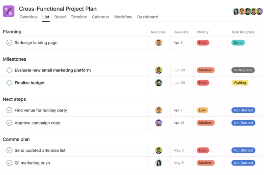Image resolution: width=264 pixels, height=175 pixels.
Task: Open Low priority tag on Find venue
Action: click(x=202, y=110)
